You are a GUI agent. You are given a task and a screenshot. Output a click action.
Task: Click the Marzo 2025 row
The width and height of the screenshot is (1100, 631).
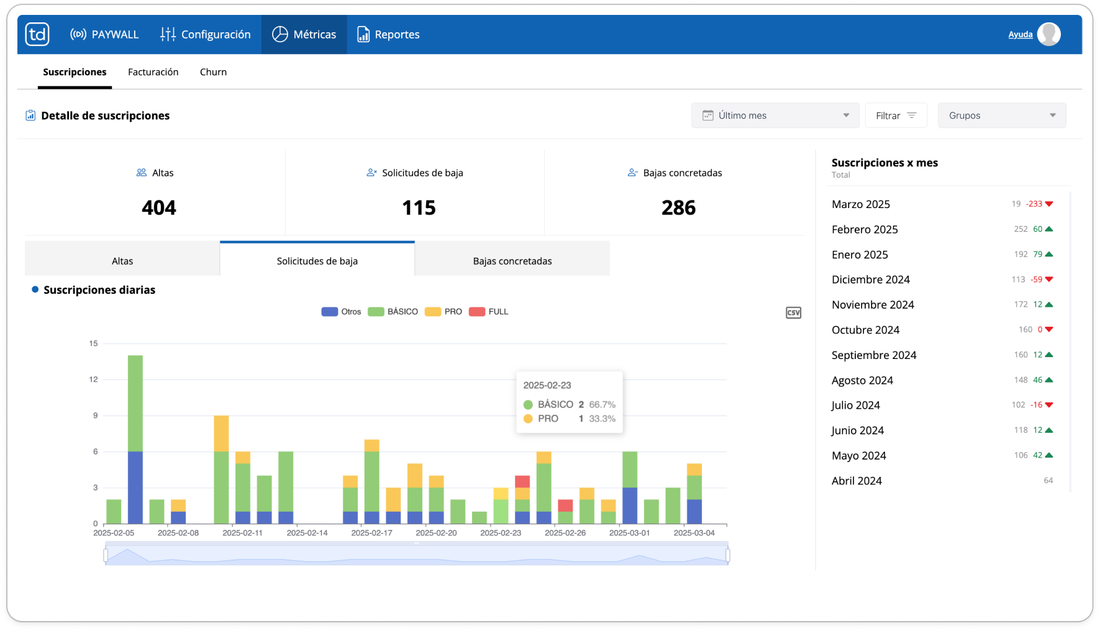[943, 204]
